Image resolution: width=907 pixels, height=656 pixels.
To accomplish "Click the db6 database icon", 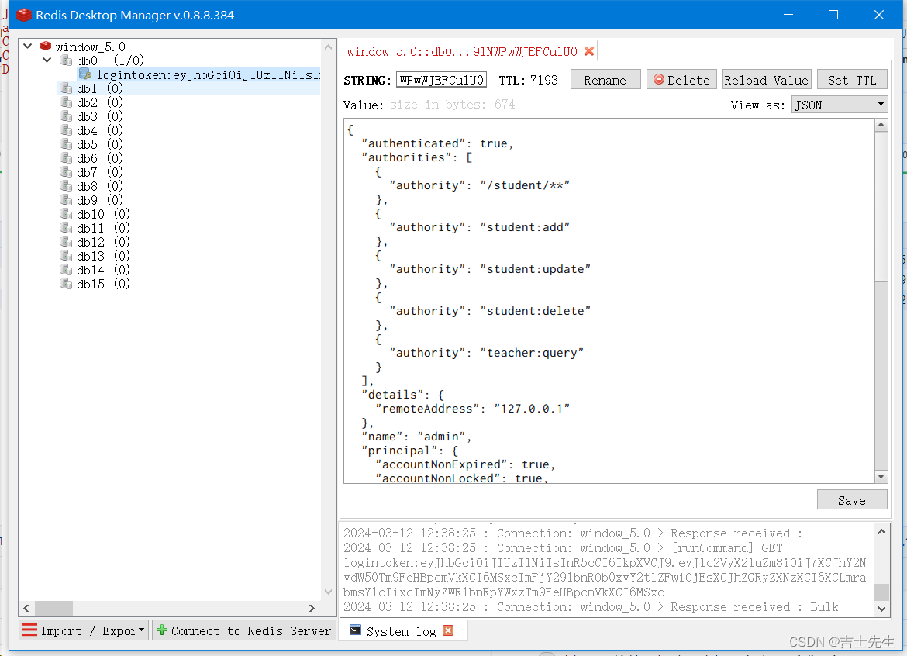I will click(x=67, y=158).
